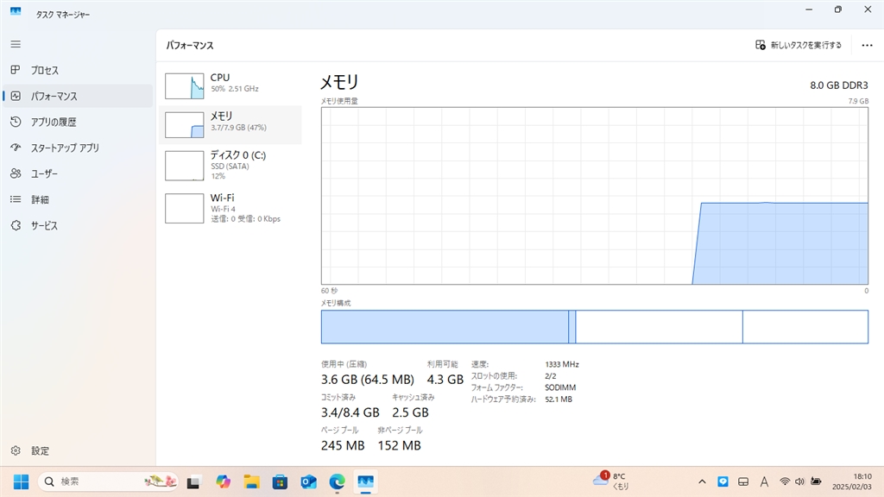Click the memory usage graph
This screenshot has width=884, height=497.
pyautogui.click(x=595, y=196)
